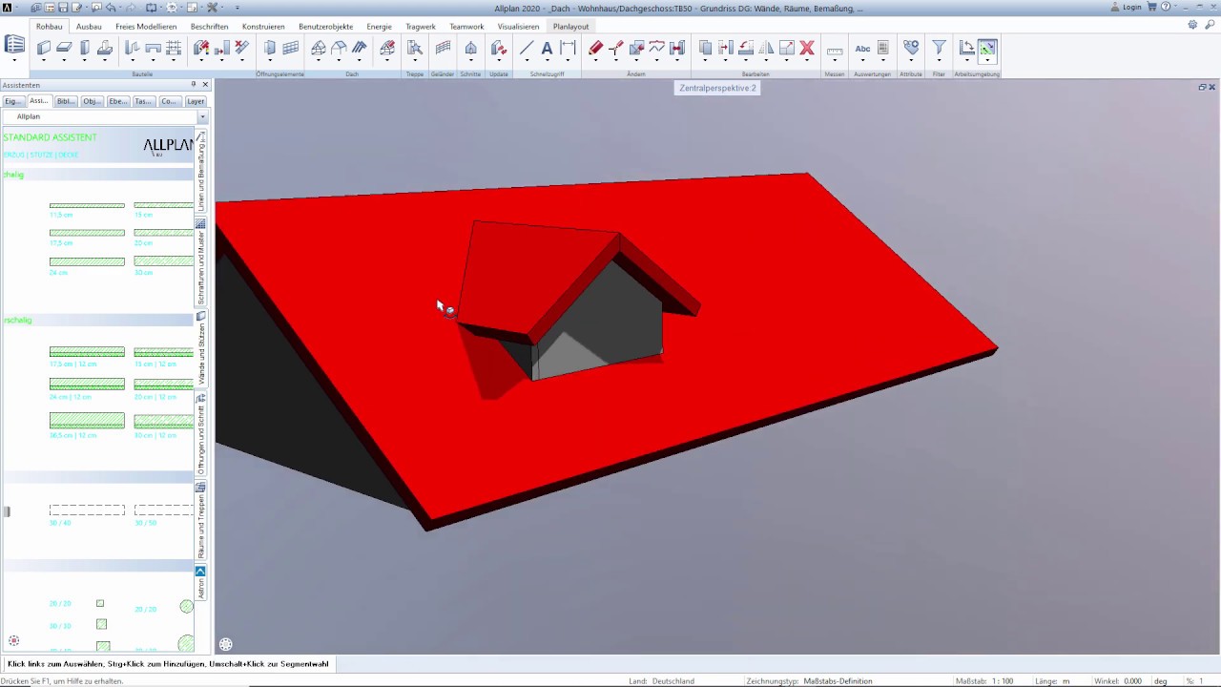Click the red X delete tool
This screenshot has width=1221, height=687.
click(807, 48)
